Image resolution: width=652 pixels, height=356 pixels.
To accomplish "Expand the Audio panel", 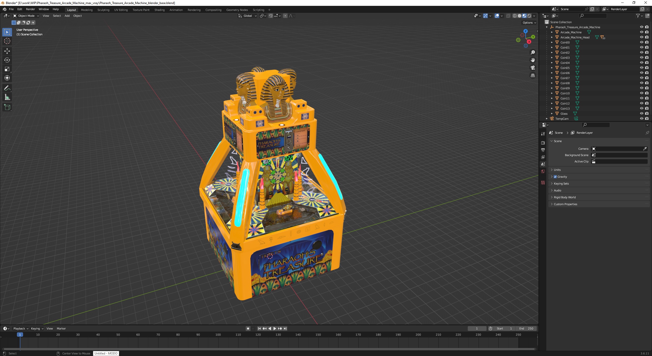I will (599, 190).
